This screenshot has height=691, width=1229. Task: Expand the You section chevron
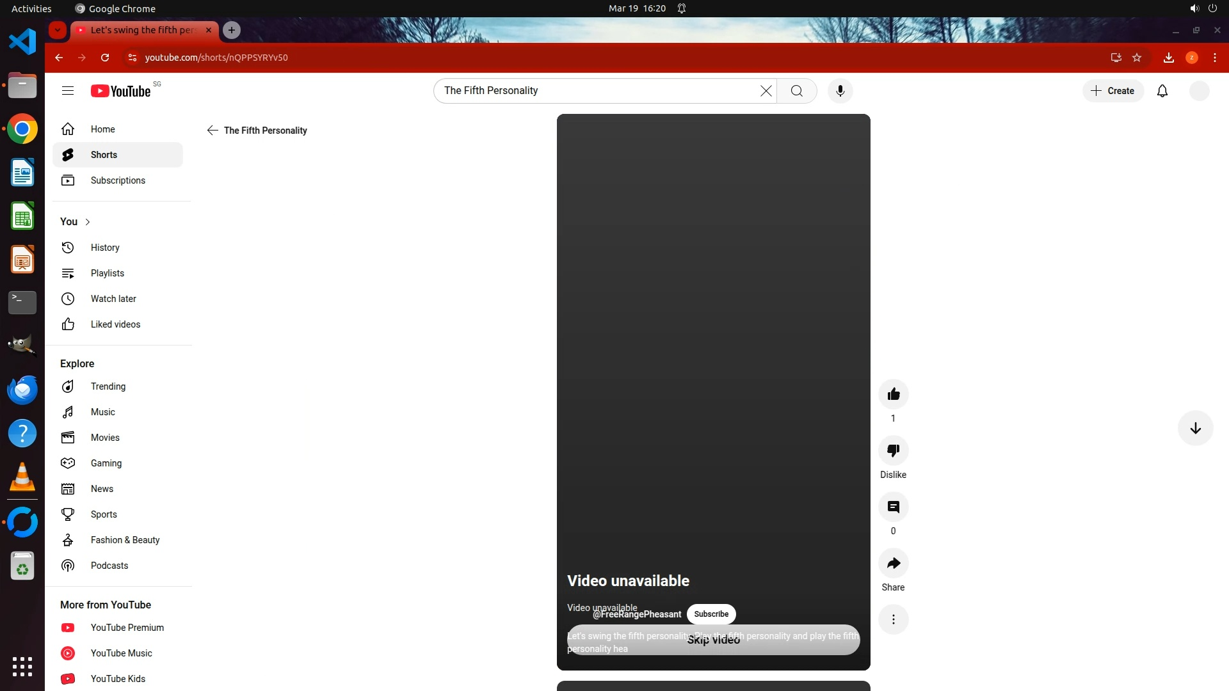(88, 222)
